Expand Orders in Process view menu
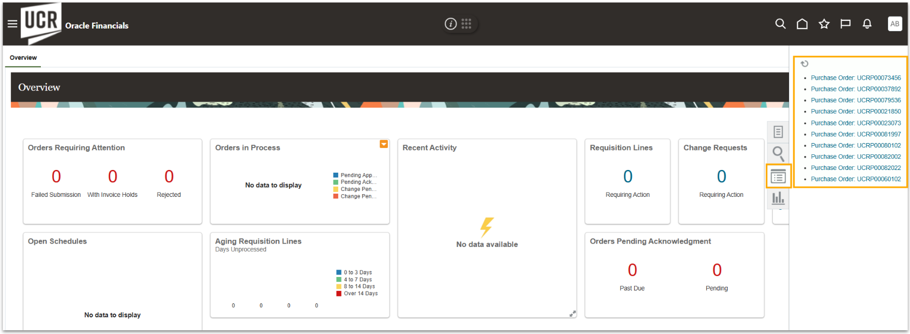The width and height of the screenshot is (910, 334). (383, 144)
